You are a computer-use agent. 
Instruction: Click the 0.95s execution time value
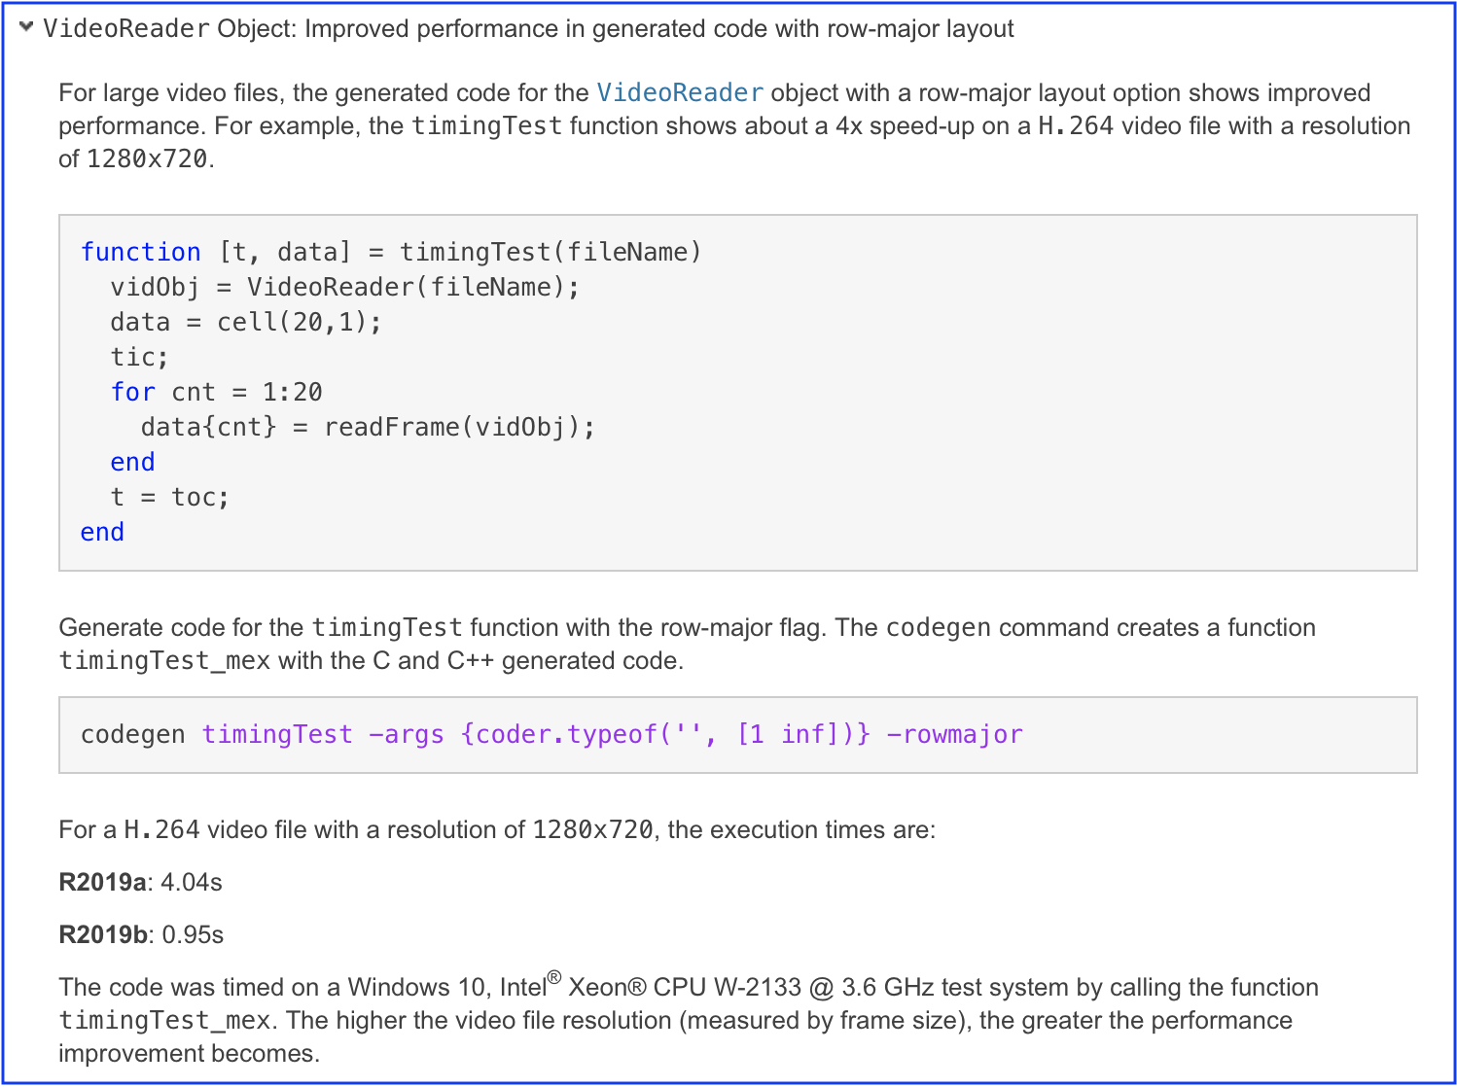pyautogui.click(x=193, y=935)
